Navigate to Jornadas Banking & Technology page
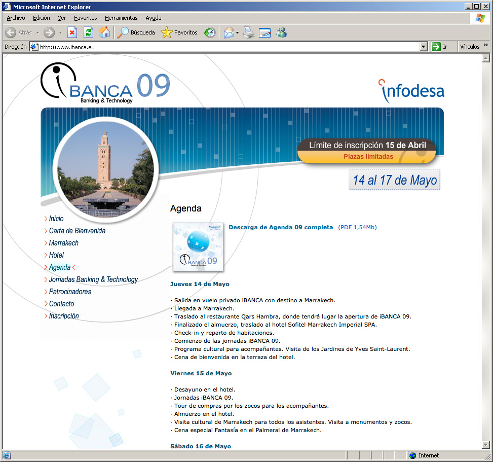The image size is (493, 462). click(93, 279)
